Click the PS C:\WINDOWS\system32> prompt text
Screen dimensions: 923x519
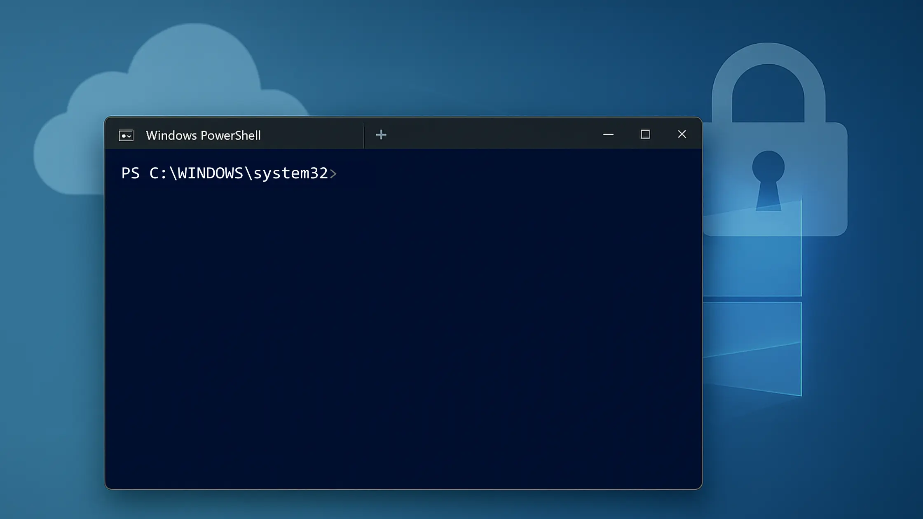coord(229,173)
